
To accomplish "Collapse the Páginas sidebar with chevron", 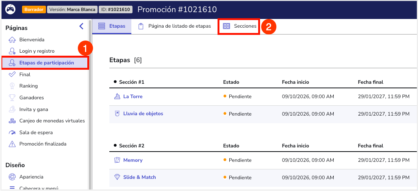I will pos(81,26).
